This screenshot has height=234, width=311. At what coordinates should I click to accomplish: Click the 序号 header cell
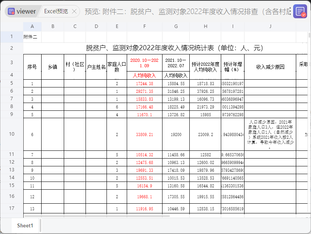[x=32, y=67]
